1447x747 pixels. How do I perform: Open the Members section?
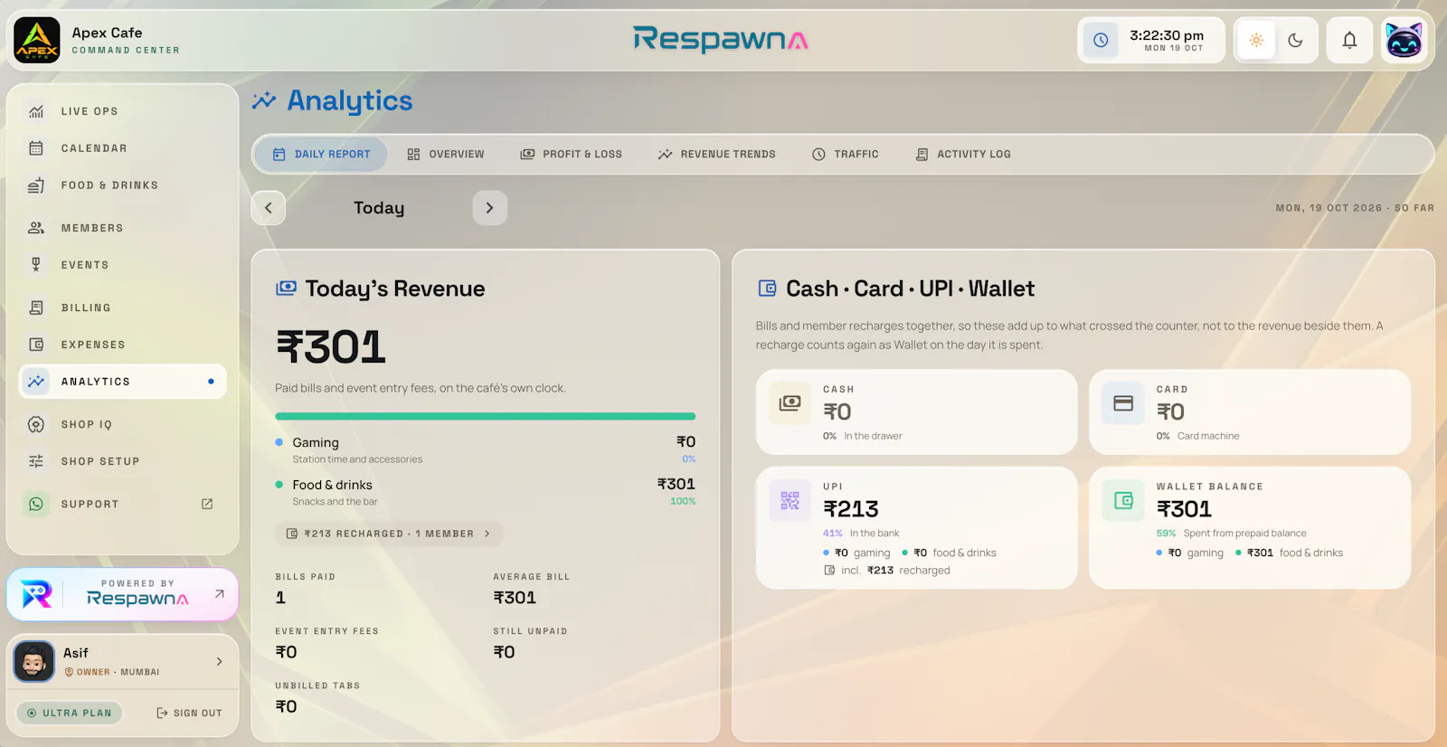click(x=123, y=228)
